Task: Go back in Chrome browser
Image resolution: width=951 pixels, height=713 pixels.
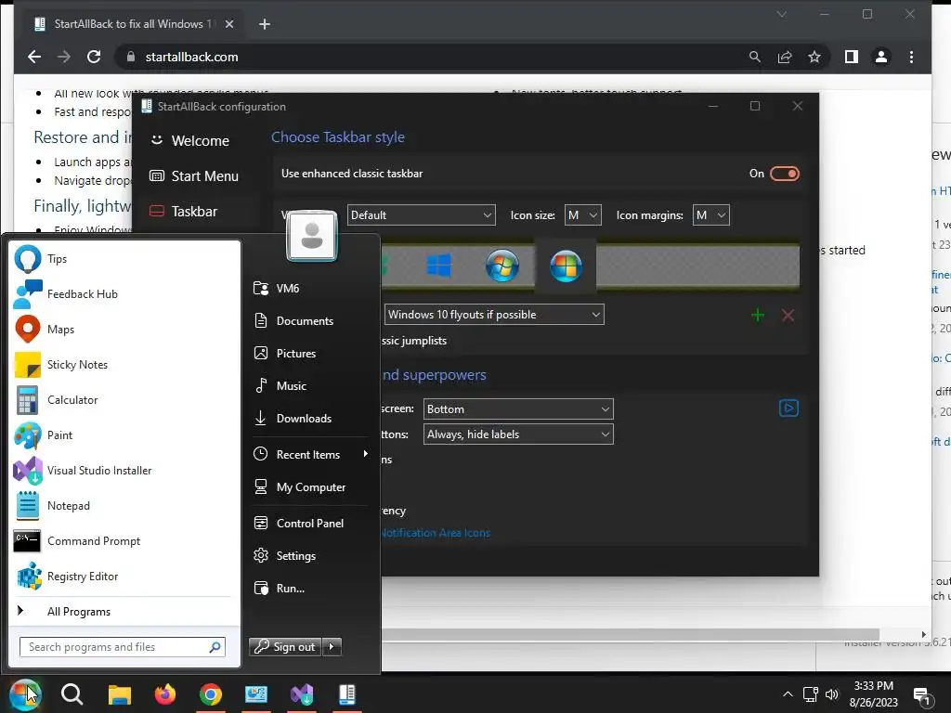Action: (34, 57)
